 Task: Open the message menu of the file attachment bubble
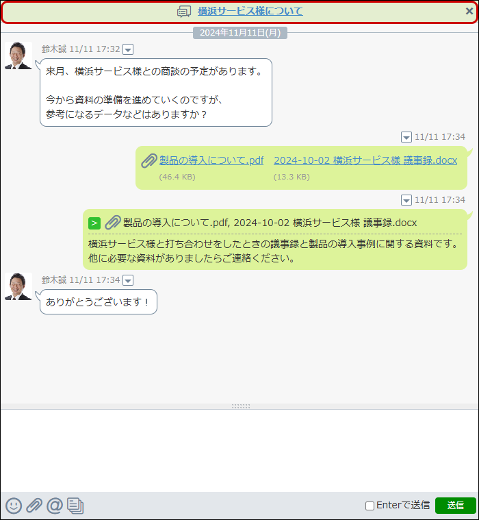coord(406,137)
